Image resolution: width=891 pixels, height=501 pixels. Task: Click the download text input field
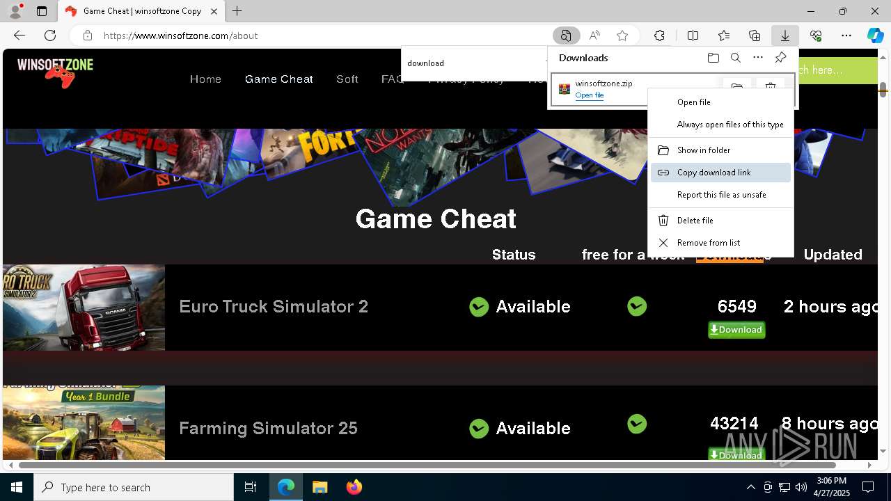pyautogui.click(x=473, y=63)
